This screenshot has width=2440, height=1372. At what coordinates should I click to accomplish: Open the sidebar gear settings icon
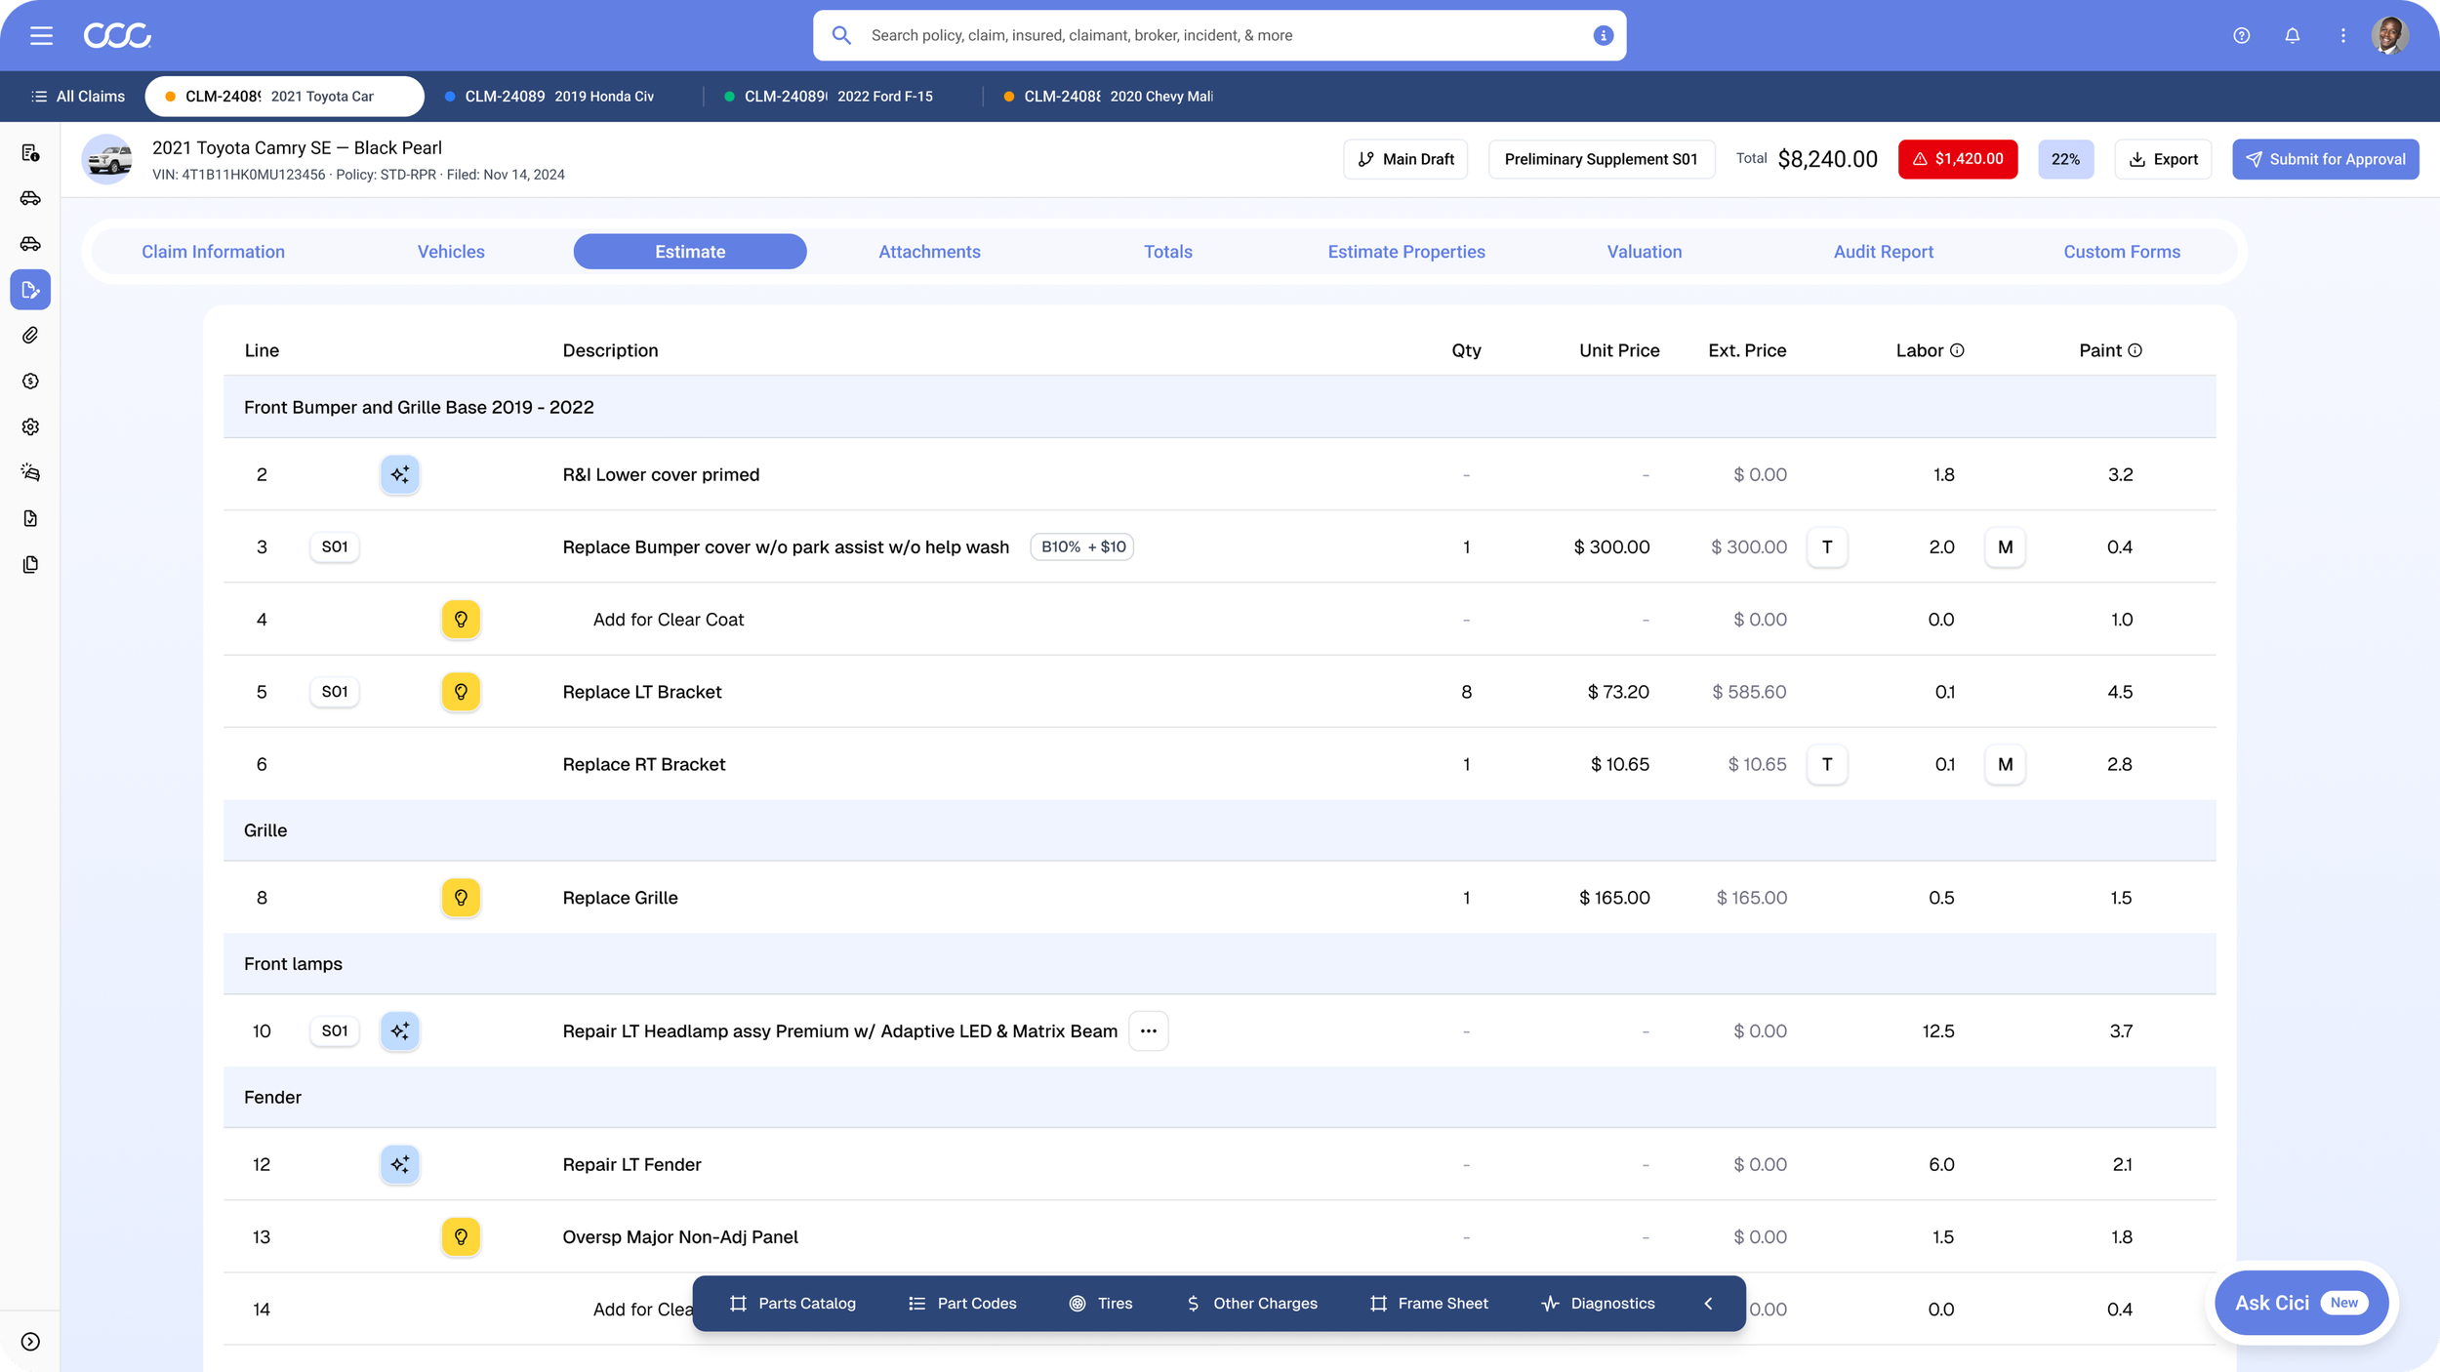pyautogui.click(x=30, y=427)
